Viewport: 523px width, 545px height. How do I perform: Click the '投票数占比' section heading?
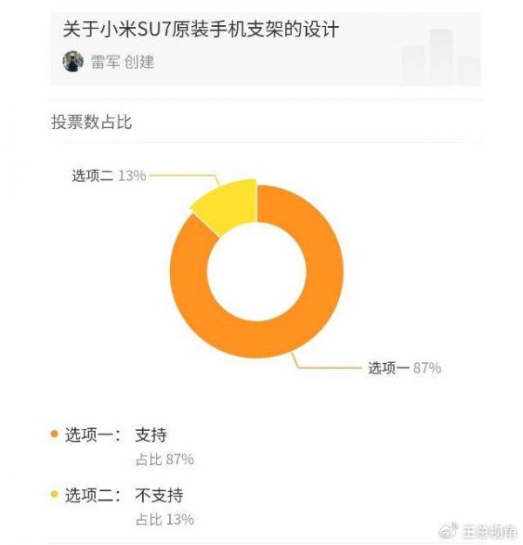click(x=92, y=122)
